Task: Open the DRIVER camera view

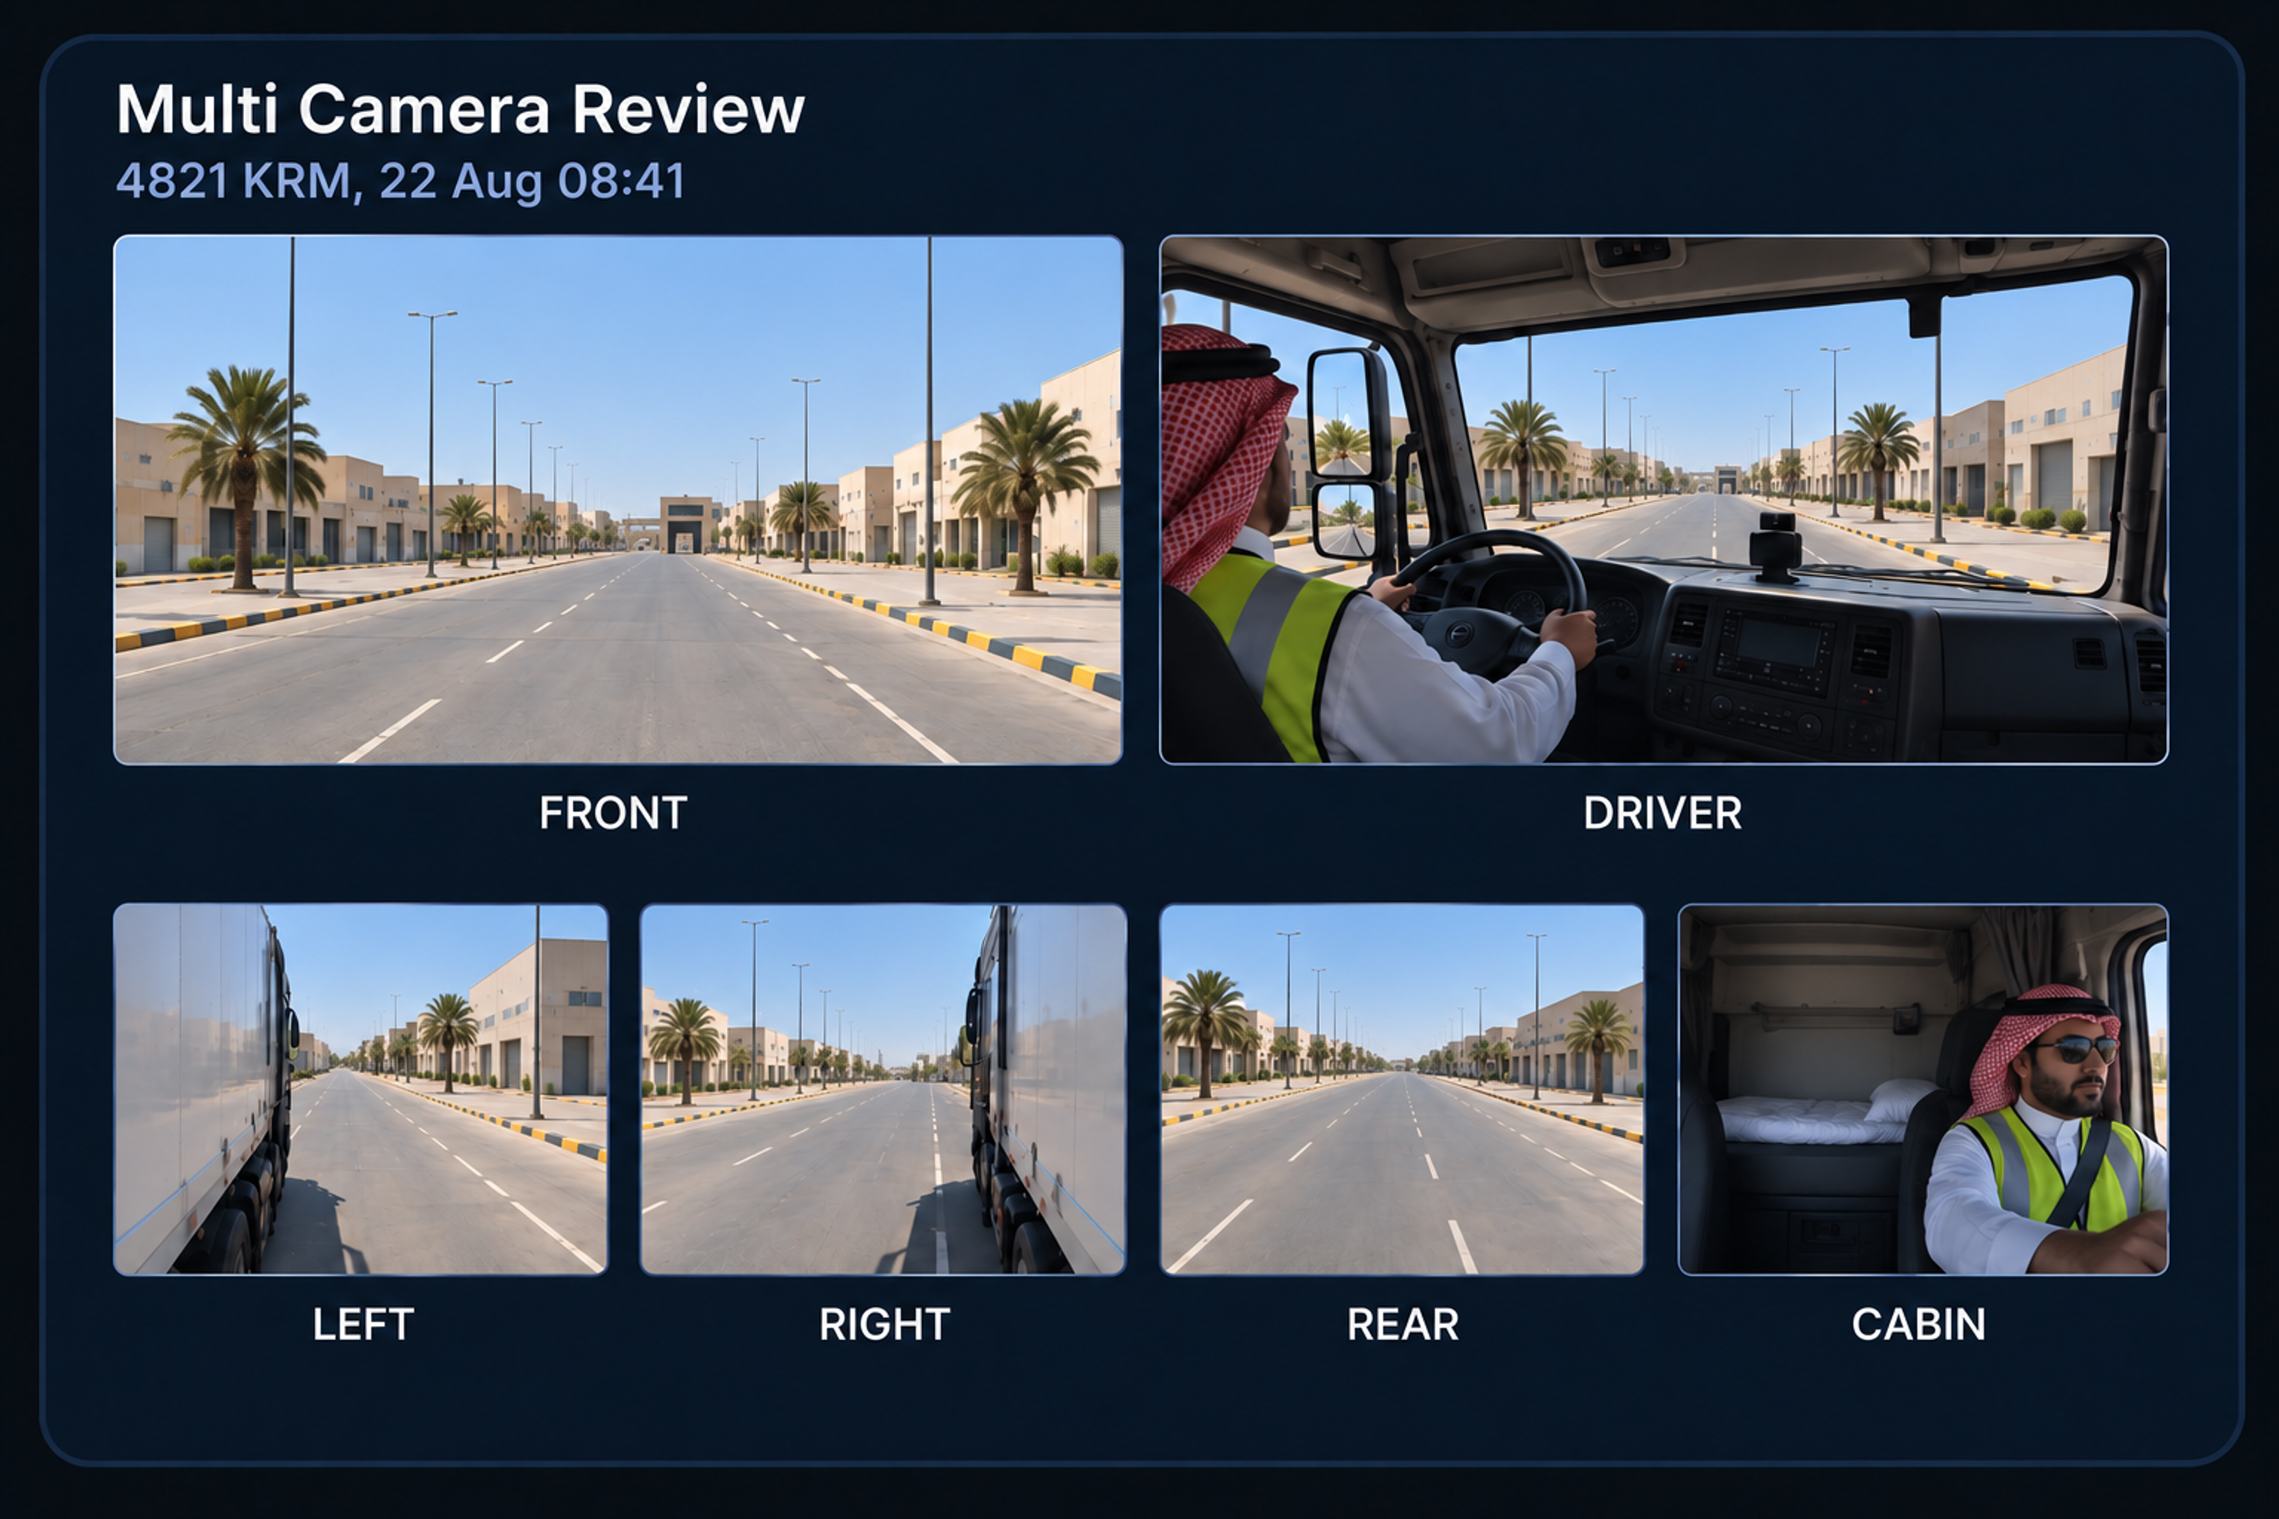Action: 1664,500
